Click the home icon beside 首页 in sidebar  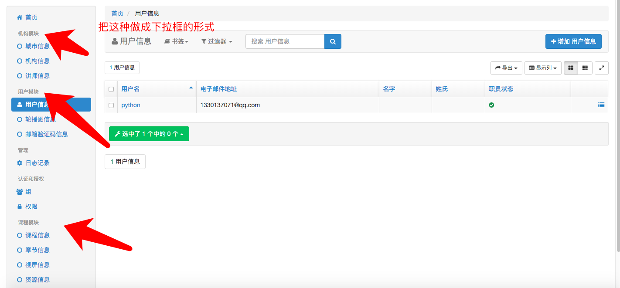click(x=19, y=17)
